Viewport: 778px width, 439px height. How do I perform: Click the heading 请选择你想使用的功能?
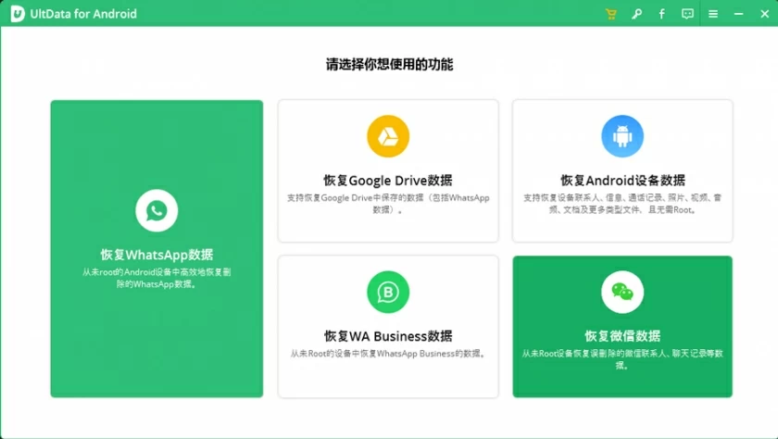[x=389, y=65]
